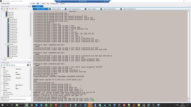Pin the Config panel with pushpin icon
The image size is (191, 107).
(29, 63)
